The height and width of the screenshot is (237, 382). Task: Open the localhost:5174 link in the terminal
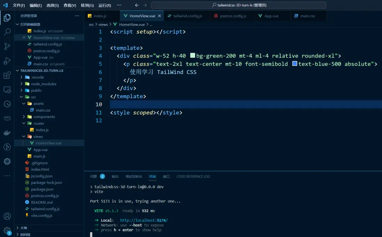pos(144,220)
